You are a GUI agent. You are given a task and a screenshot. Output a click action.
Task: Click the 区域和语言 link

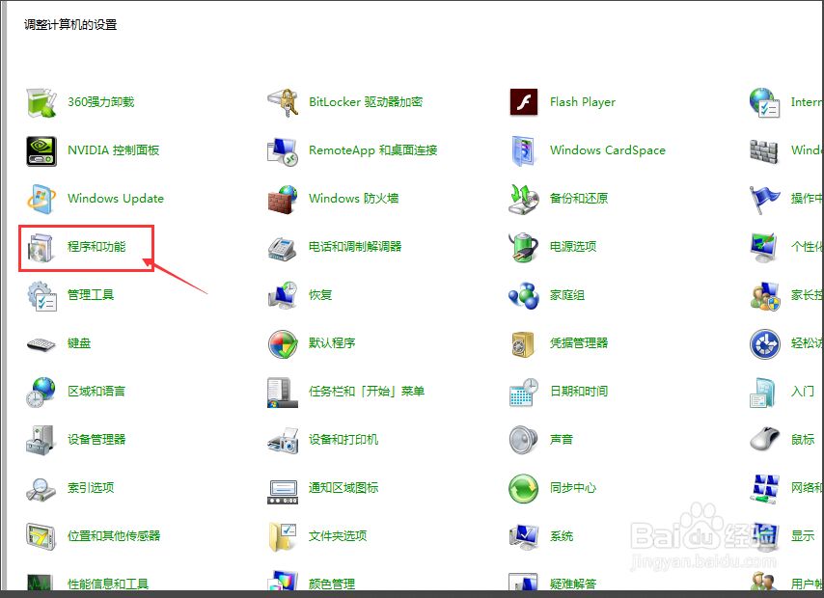point(96,392)
